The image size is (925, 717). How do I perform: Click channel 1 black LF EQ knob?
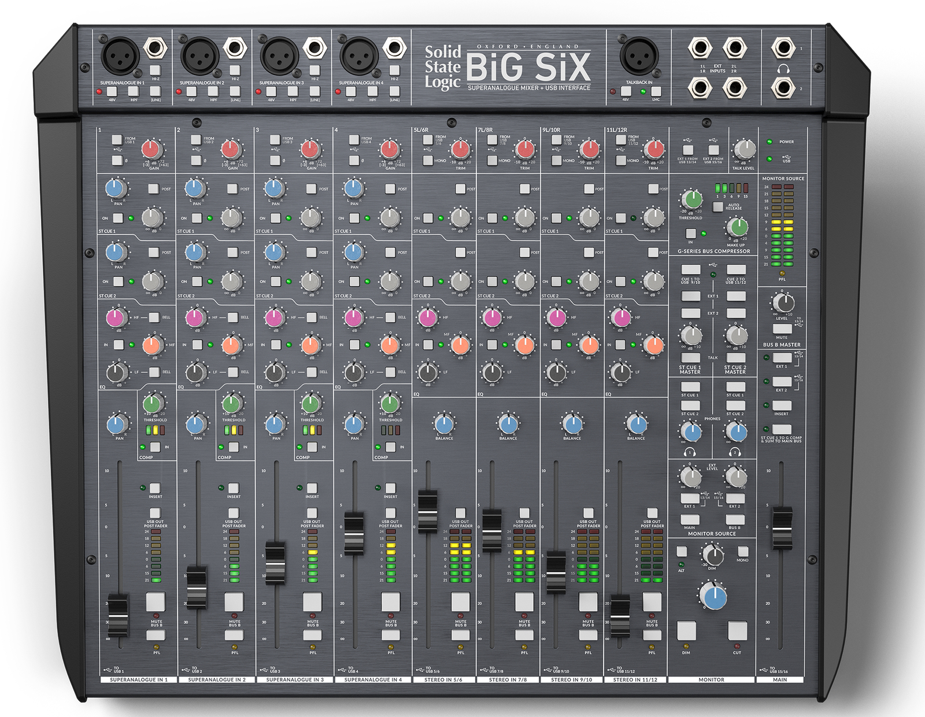pos(117,372)
